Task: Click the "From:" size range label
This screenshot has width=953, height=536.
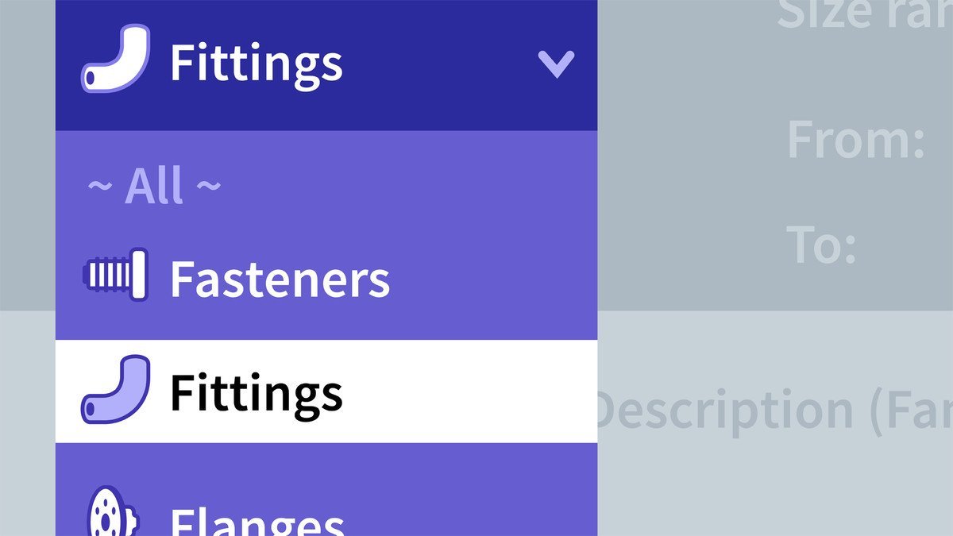Action: click(856, 140)
